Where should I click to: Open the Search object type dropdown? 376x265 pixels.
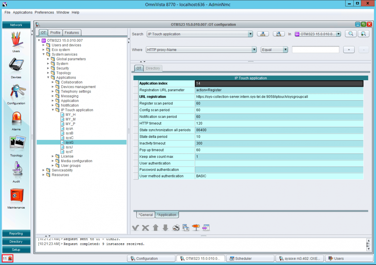[250, 34]
